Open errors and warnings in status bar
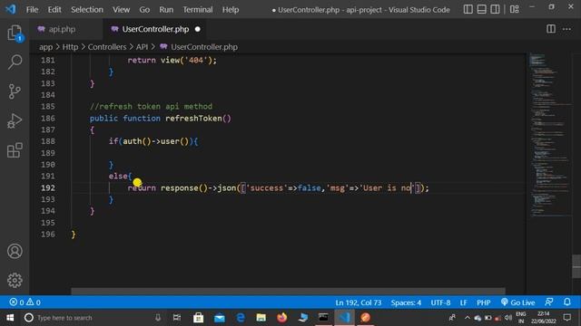Viewport: 581px width, 326px height. (x=25, y=302)
